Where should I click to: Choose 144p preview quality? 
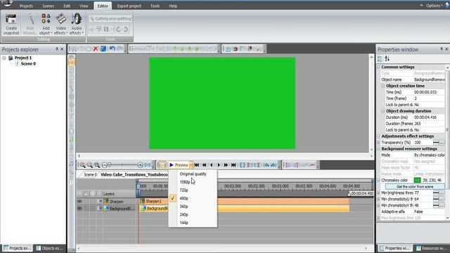pos(184,223)
